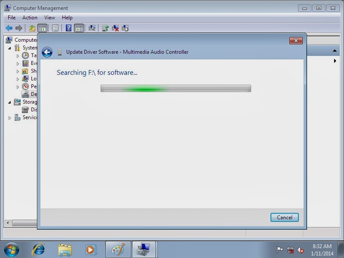Cancel the driver software search
This screenshot has height=258, width=344.
pos(285,218)
